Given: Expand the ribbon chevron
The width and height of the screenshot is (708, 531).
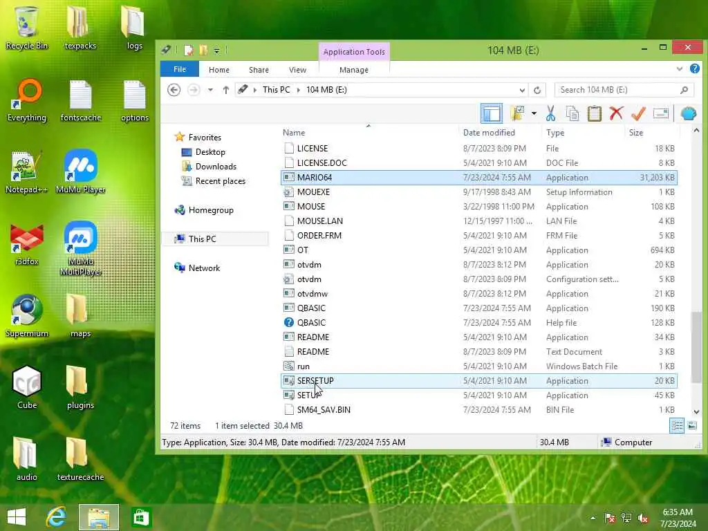Looking at the screenshot, I should click(679, 69).
